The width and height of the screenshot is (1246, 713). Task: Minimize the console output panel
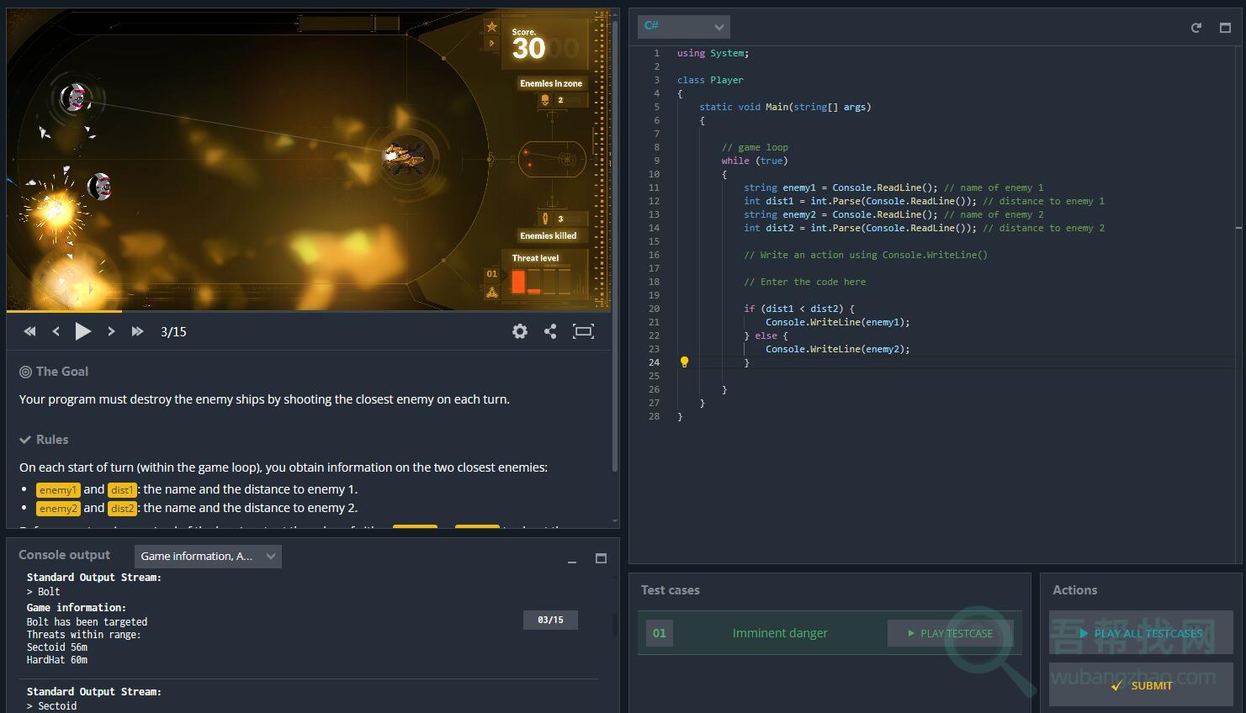(x=572, y=559)
